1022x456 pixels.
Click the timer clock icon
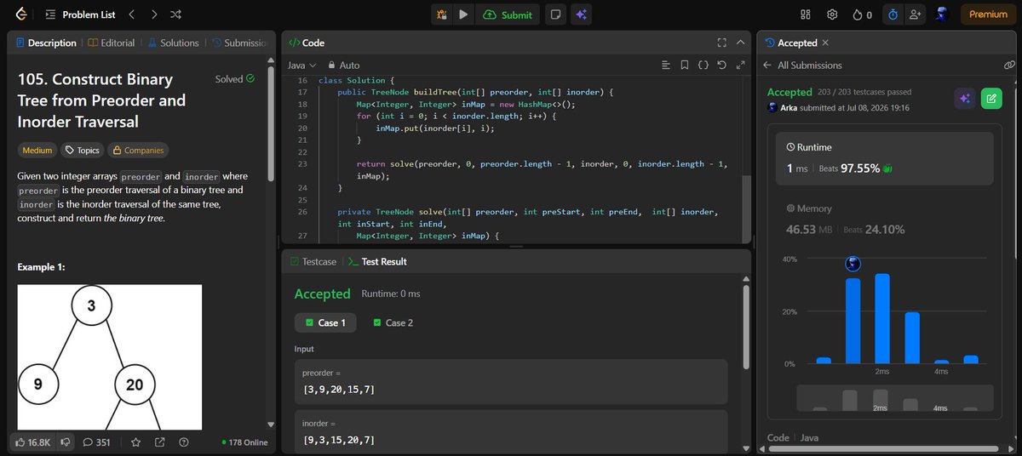click(893, 14)
